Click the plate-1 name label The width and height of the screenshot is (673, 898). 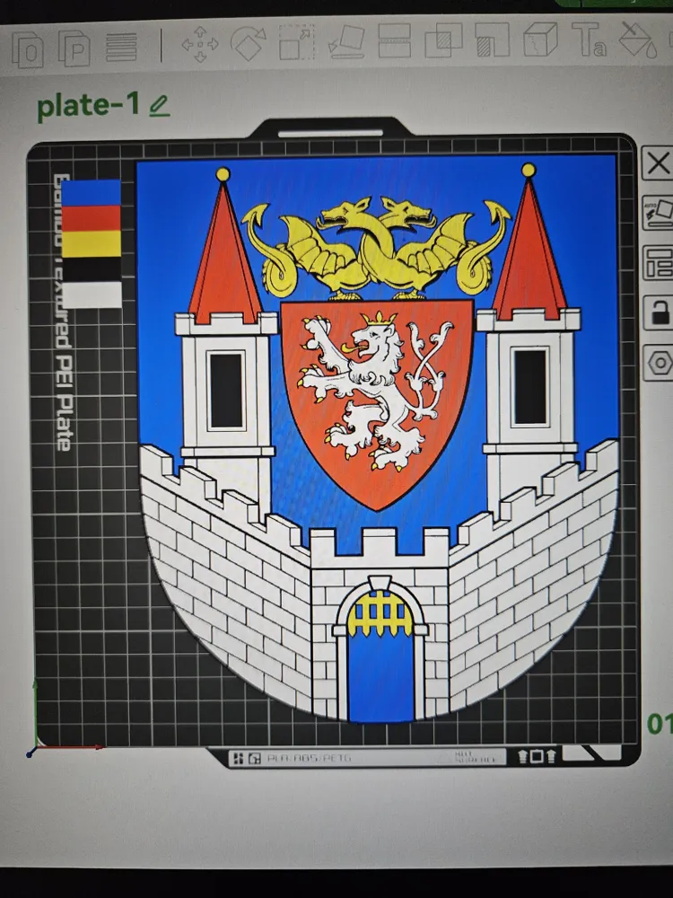[x=88, y=105]
